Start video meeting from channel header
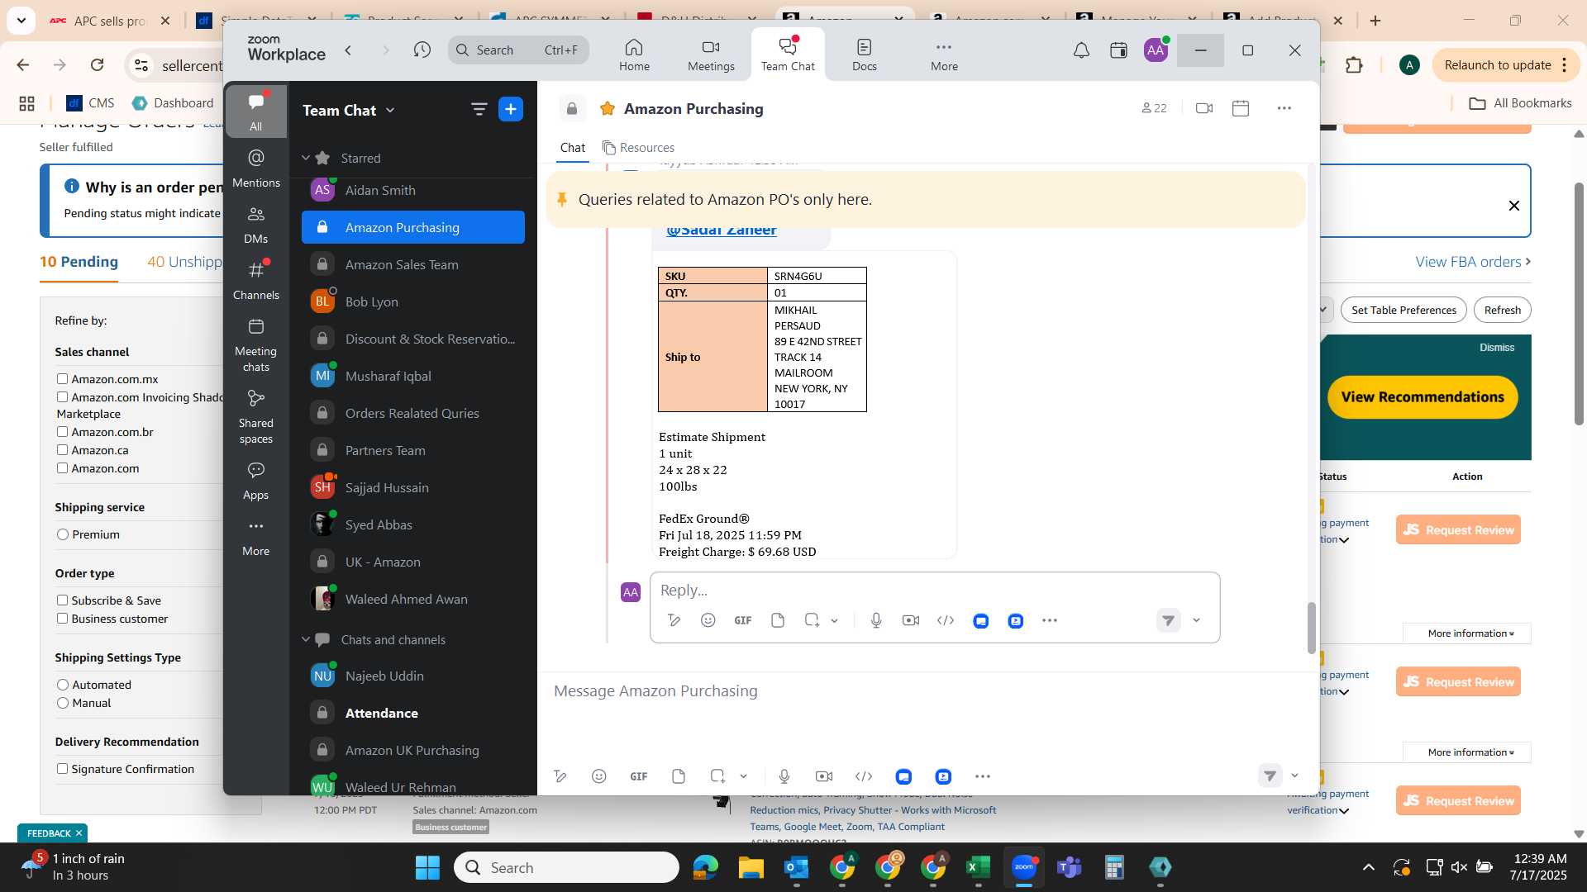The image size is (1587, 892). coord(1204,108)
